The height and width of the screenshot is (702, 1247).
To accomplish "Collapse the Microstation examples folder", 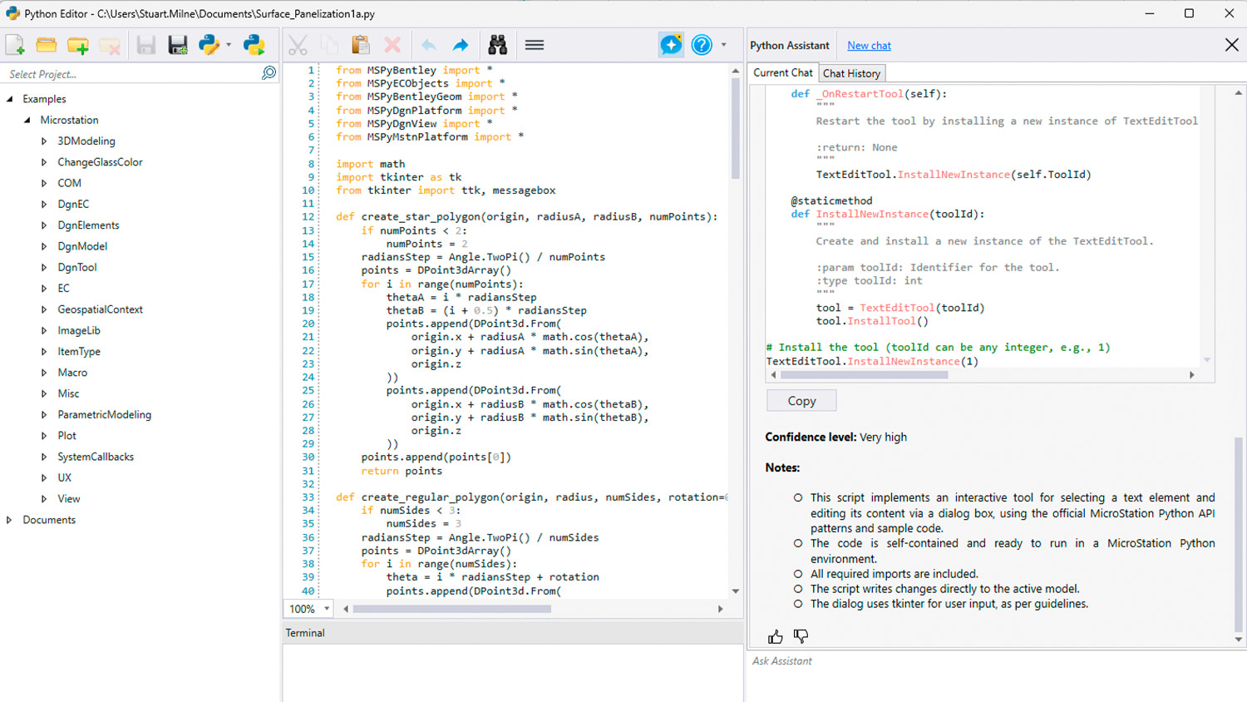I will pyautogui.click(x=27, y=120).
